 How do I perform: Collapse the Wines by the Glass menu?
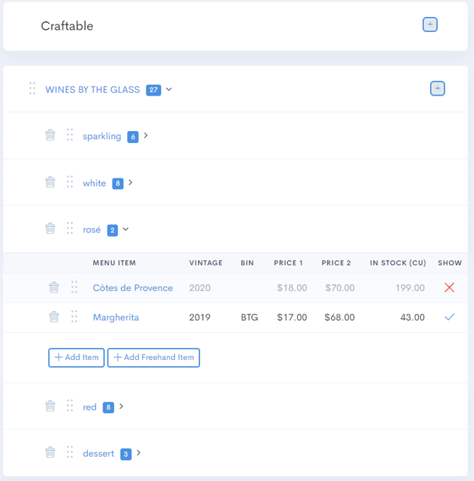(169, 89)
